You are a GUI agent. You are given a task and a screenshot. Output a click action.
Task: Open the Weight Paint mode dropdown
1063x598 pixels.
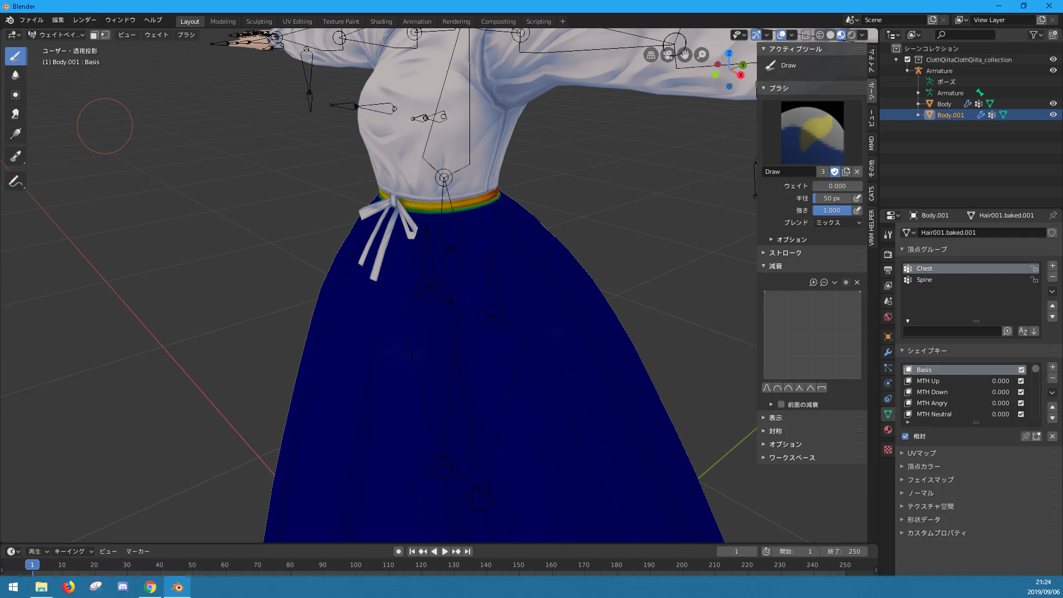[56, 35]
